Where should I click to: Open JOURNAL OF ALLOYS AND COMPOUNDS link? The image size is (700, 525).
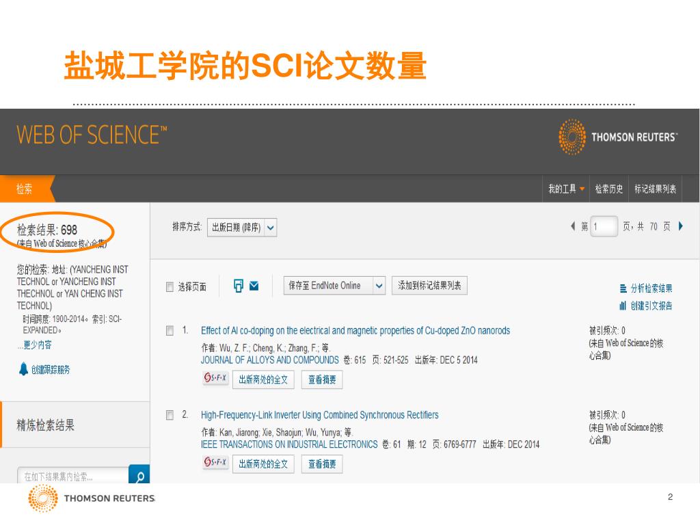pyautogui.click(x=269, y=360)
